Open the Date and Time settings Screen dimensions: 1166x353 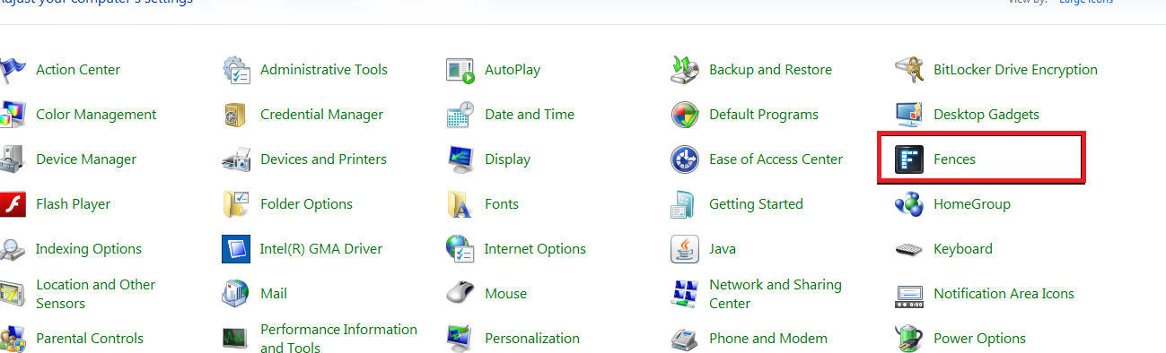tap(530, 115)
